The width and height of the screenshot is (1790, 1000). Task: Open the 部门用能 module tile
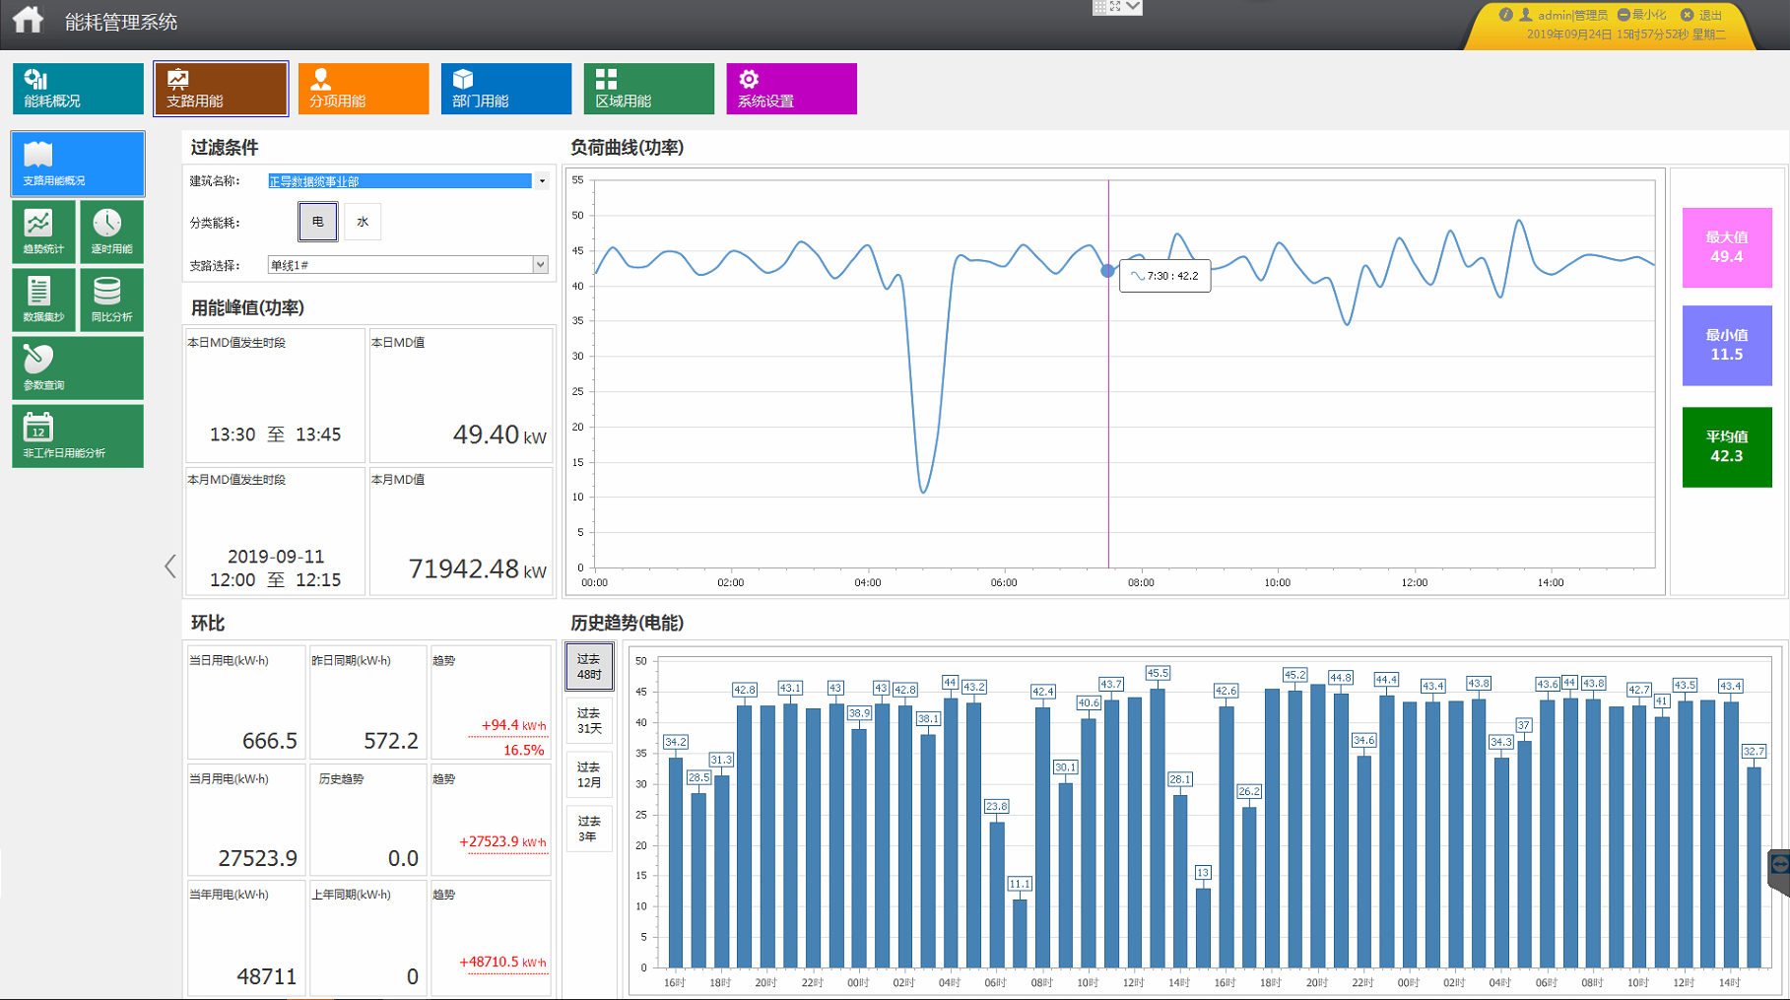506,89
